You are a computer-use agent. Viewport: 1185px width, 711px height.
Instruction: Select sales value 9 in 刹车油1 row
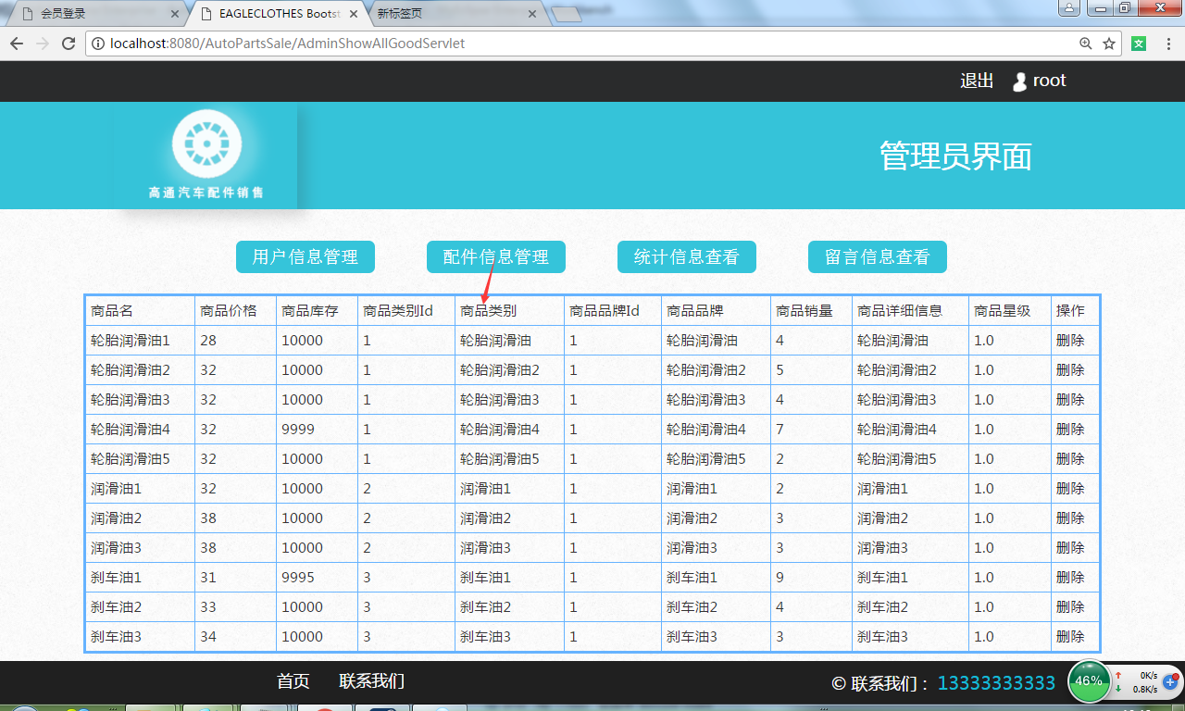tap(811, 578)
